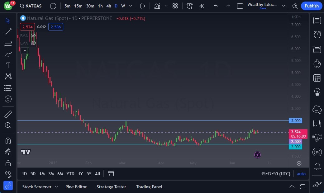Viewport: 324px width, 193px height.
Task: Expand the timeframe interval dropdown
Action: 131,6
